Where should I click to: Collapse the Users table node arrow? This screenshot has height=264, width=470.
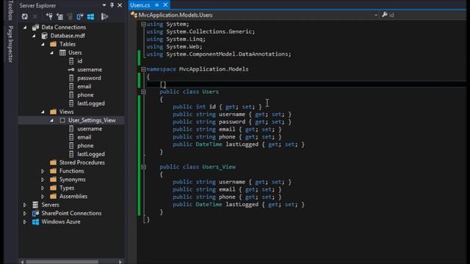52,53
